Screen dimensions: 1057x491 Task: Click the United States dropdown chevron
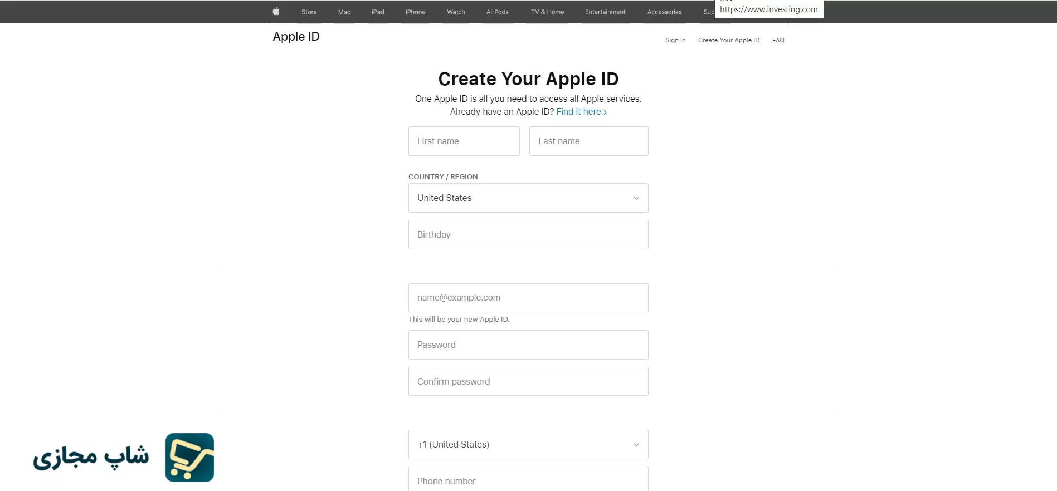(636, 198)
